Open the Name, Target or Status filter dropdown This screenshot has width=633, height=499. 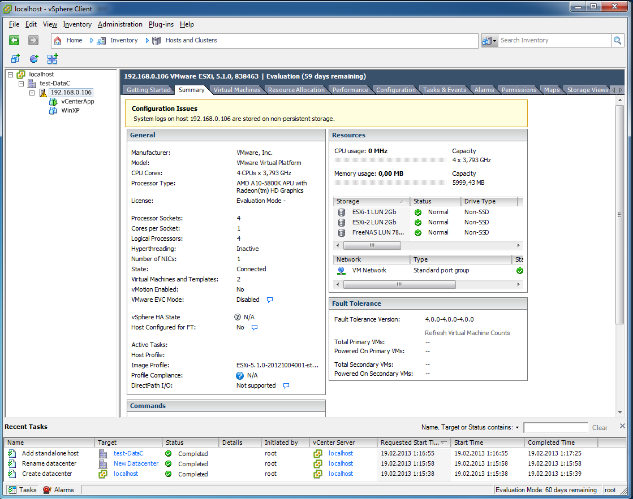coord(517,427)
